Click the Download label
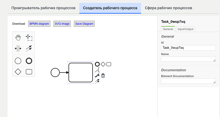This screenshot has width=220, height=117. pyautogui.click(x=19, y=24)
